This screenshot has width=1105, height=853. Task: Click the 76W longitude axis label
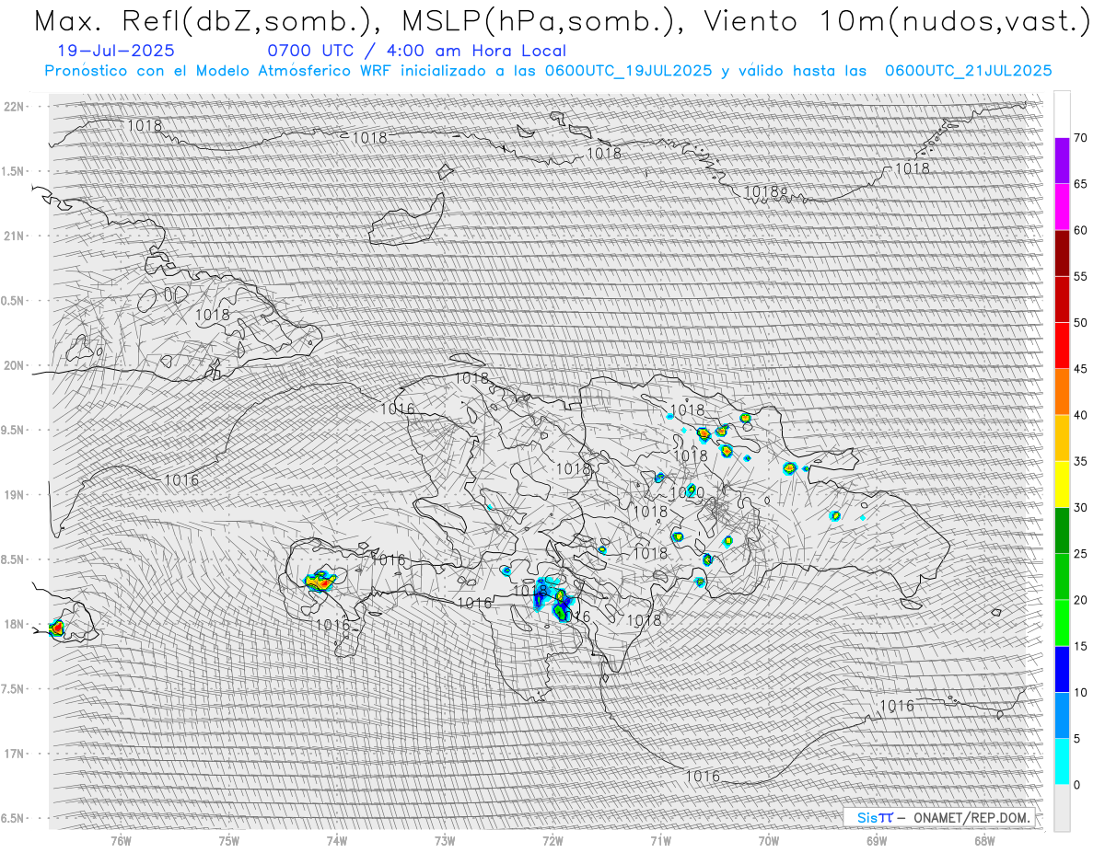(121, 841)
